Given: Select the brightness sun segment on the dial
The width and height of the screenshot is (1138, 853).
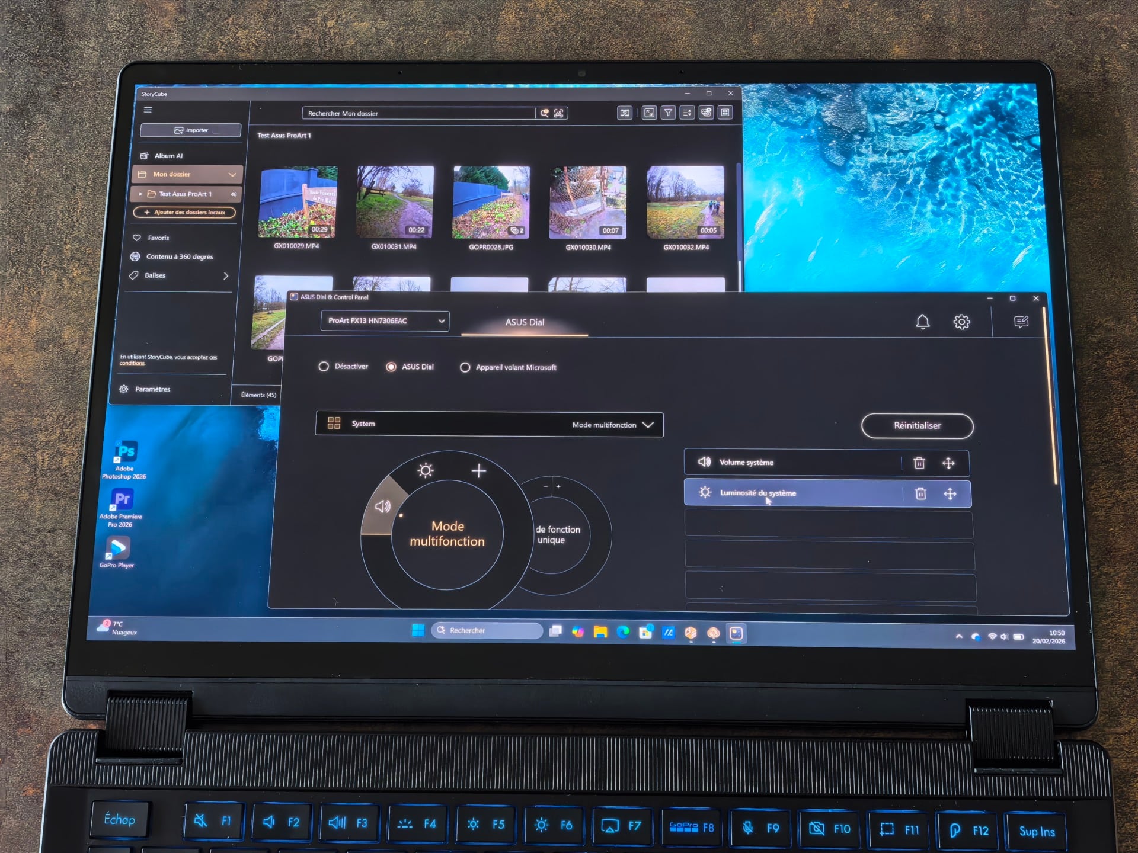Looking at the screenshot, I should tap(426, 470).
